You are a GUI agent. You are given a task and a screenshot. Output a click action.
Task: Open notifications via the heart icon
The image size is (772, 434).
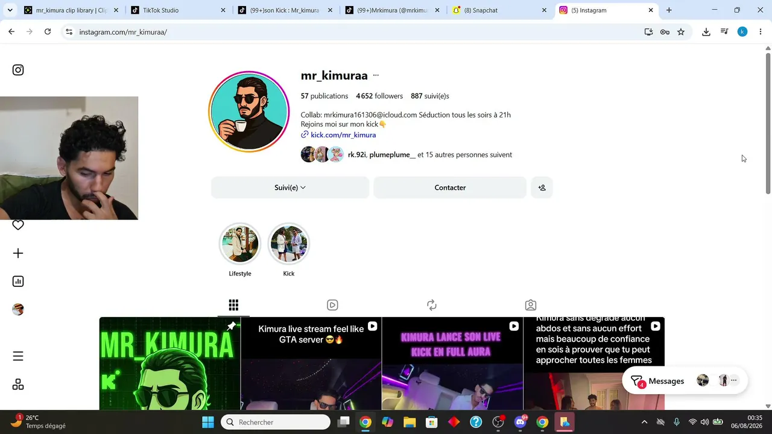(x=18, y=225)
